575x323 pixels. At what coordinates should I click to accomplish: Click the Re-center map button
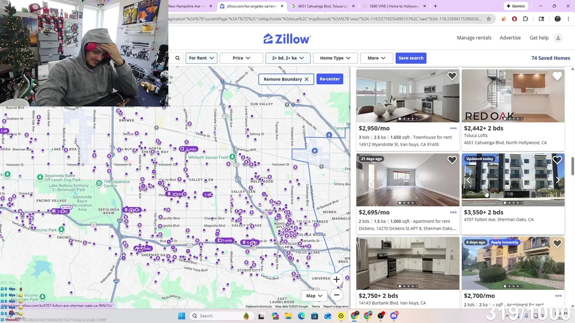pyautogui.click(x=330, y=79)
